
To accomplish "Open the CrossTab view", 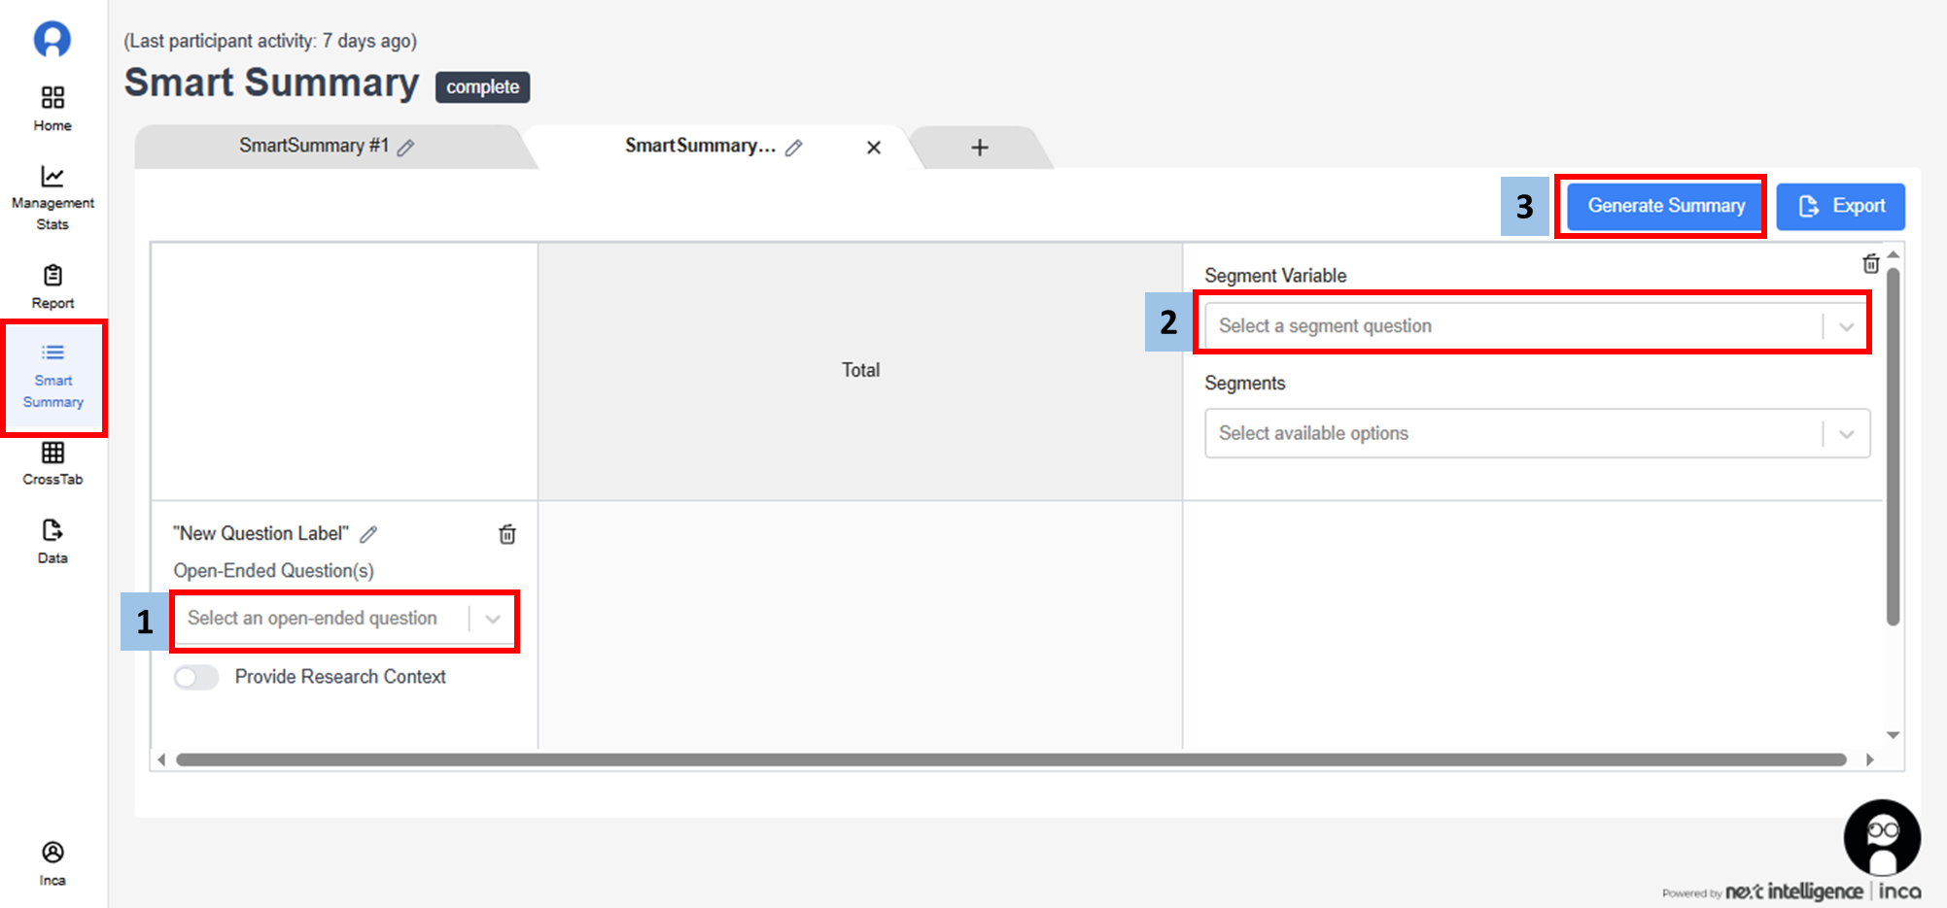I will pyautogui.click(x=52, y=462).
